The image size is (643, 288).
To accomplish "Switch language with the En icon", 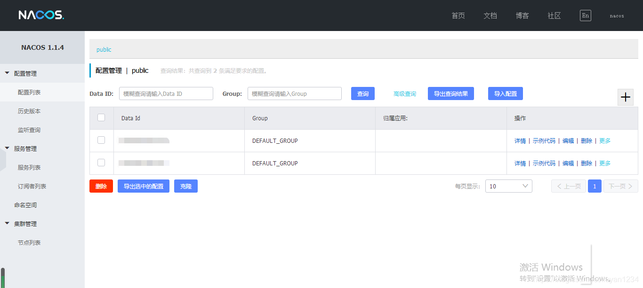I will (x=585, y=16).
